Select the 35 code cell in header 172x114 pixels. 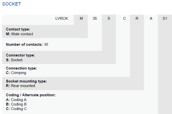point(95,18)
